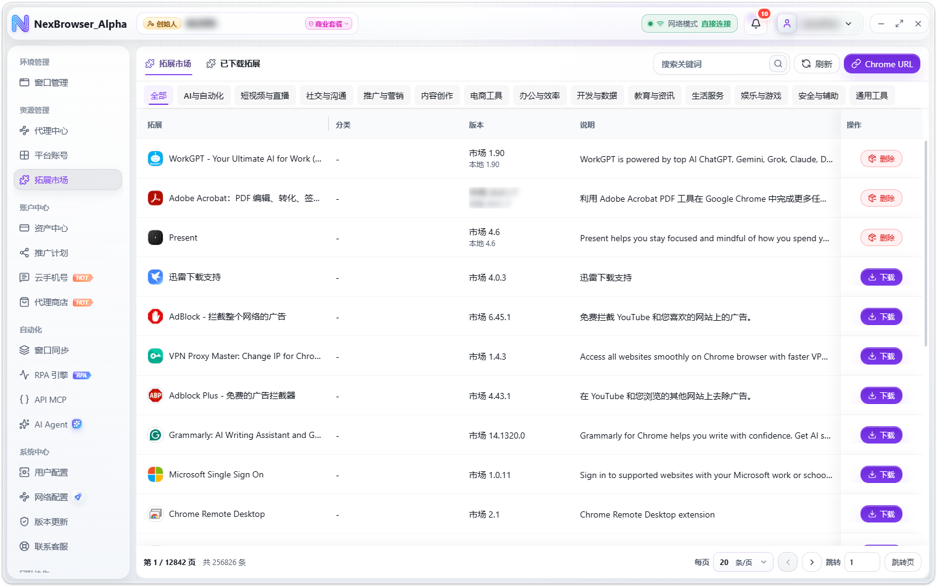Screen dimensions: 937x586
Task: Open 联系客服 in the sidebar
Action: pos(68,547)
